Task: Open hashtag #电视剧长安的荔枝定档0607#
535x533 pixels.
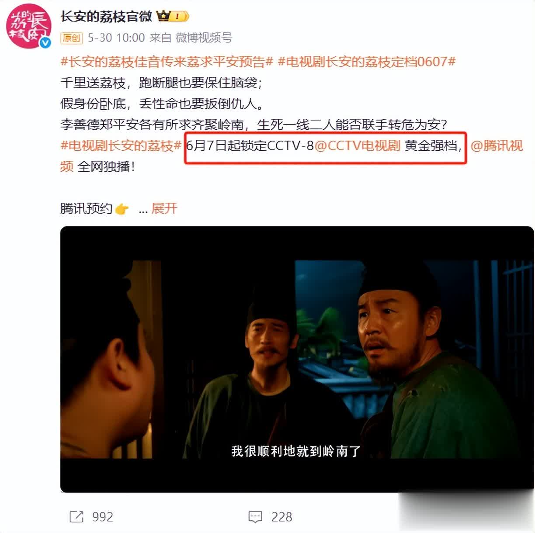Action: 367,62
